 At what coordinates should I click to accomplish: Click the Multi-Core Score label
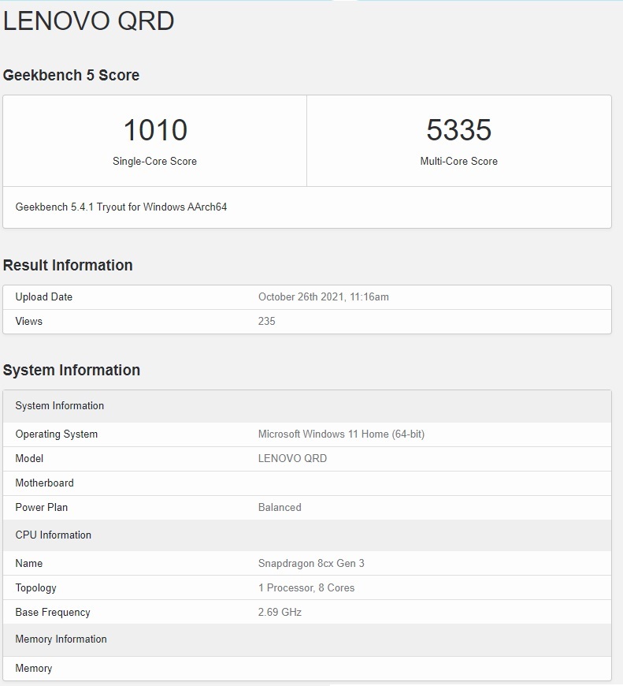[458, 161]
